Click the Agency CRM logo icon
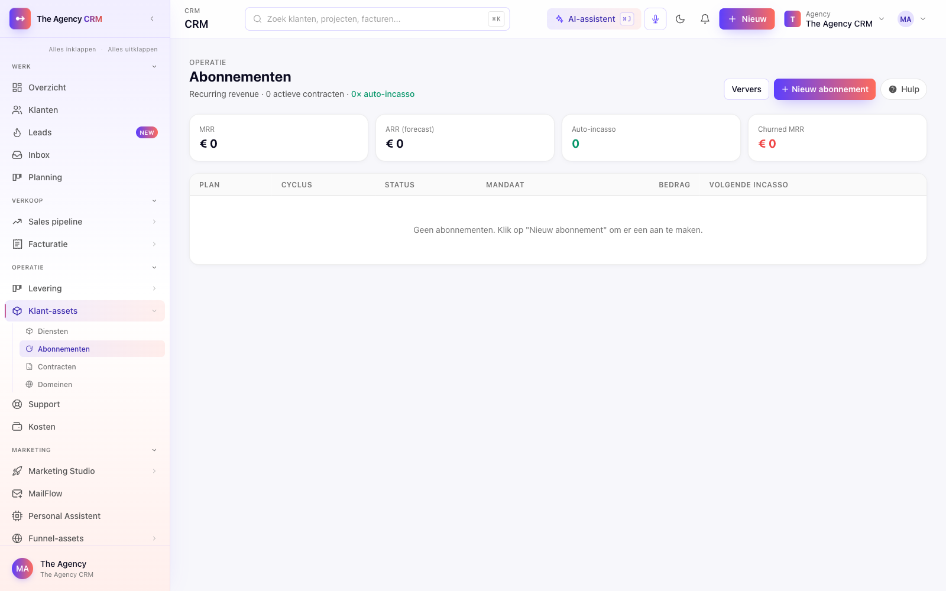 click(x=20, y=19)
